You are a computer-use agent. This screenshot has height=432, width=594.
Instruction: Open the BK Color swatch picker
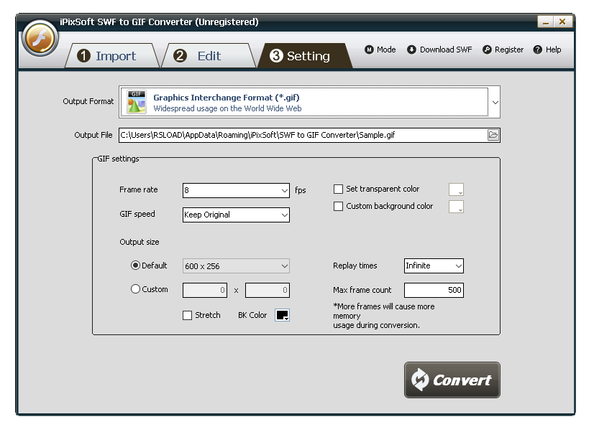[x=280, y=314]
